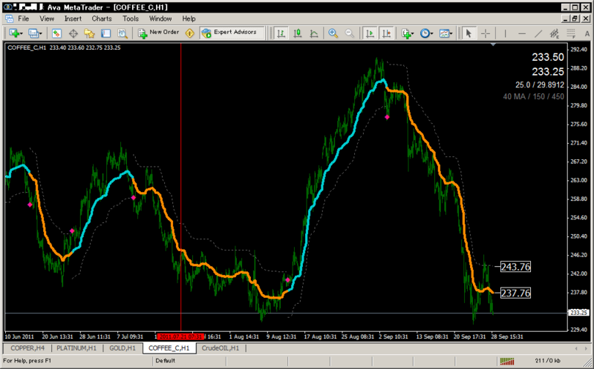Image resolution: width=594 pixels, height=369 pixels.
Task: Click the 25.0 / 29.8912 value text
Action: (540, 84)
